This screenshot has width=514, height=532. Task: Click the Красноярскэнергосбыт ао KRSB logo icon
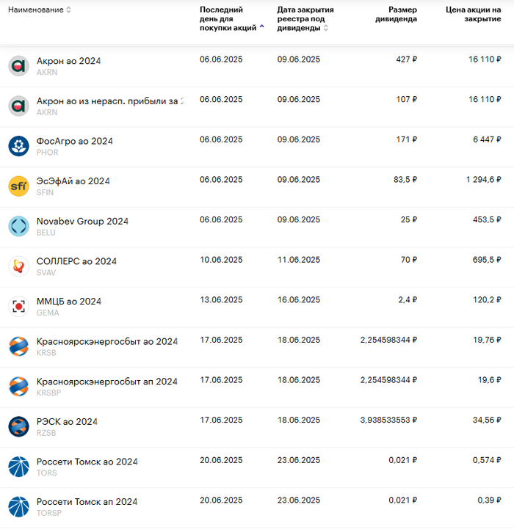point(18,346)
